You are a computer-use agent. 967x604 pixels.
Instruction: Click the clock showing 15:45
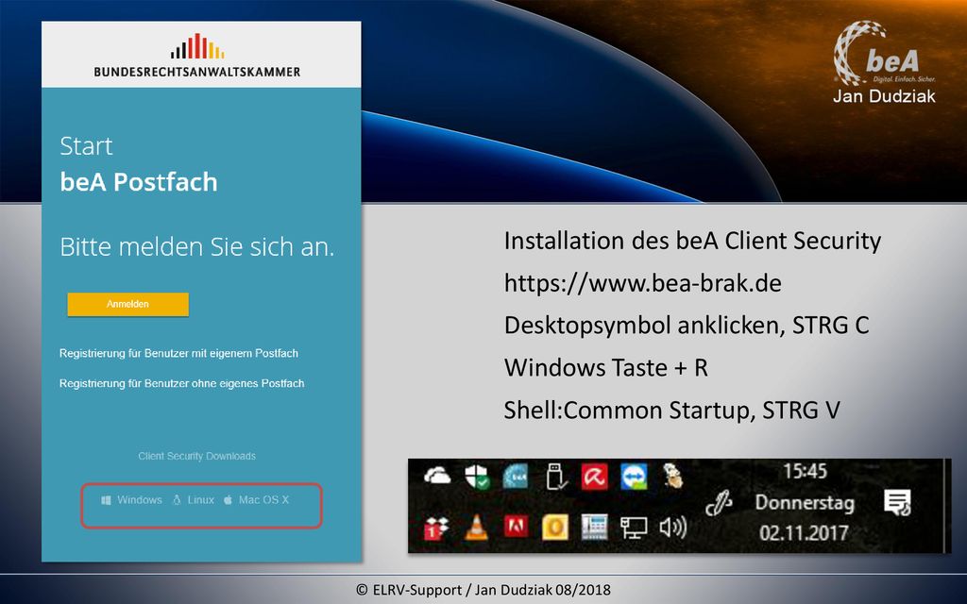click(x=805, y=472)
